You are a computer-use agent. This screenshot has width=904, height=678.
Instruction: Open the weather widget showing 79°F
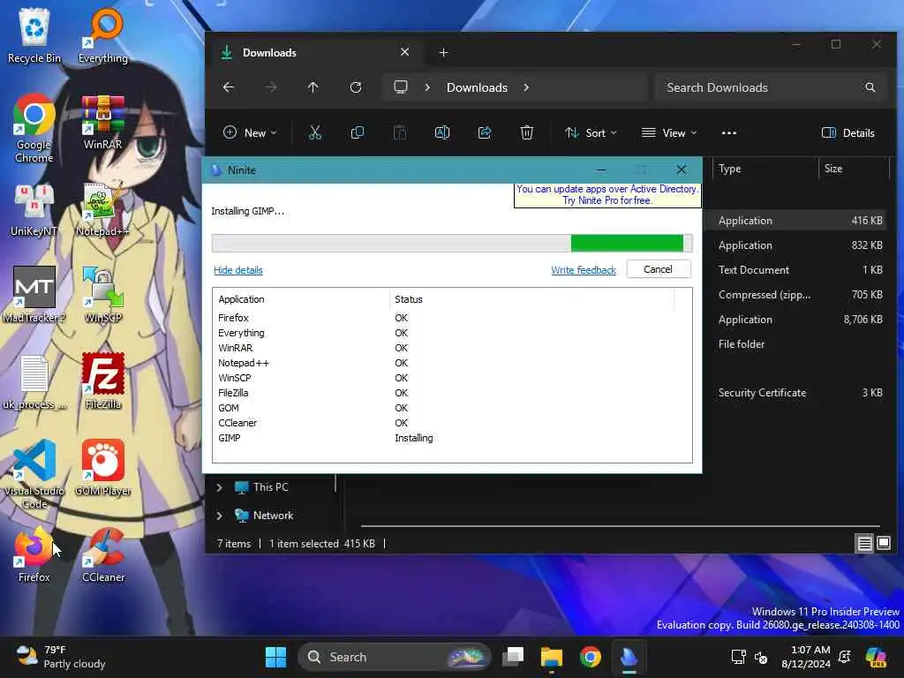61,657
